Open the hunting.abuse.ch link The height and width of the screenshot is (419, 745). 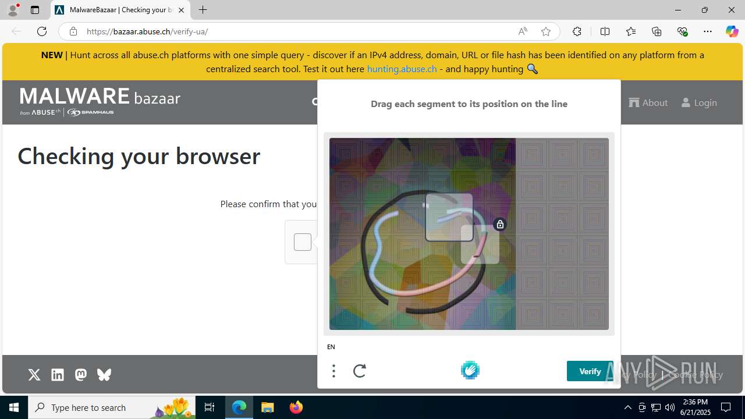pos(402,69)
